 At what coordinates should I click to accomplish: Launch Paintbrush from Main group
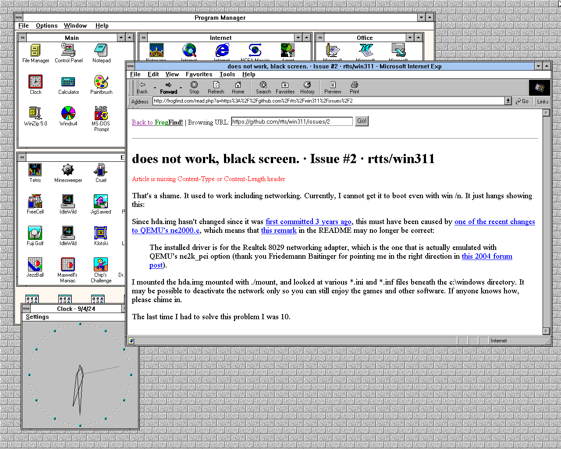(x=101, y=82)
